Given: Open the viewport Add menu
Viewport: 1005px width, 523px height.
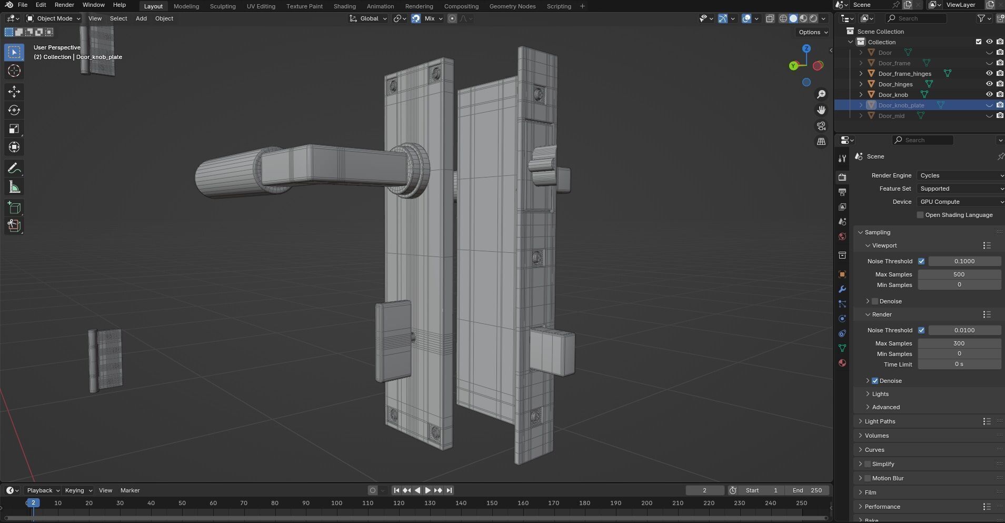Looking at the screenshot, I should 141,18.
